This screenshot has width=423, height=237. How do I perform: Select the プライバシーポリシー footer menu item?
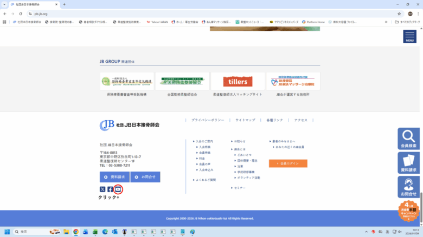tap(207, 120)
